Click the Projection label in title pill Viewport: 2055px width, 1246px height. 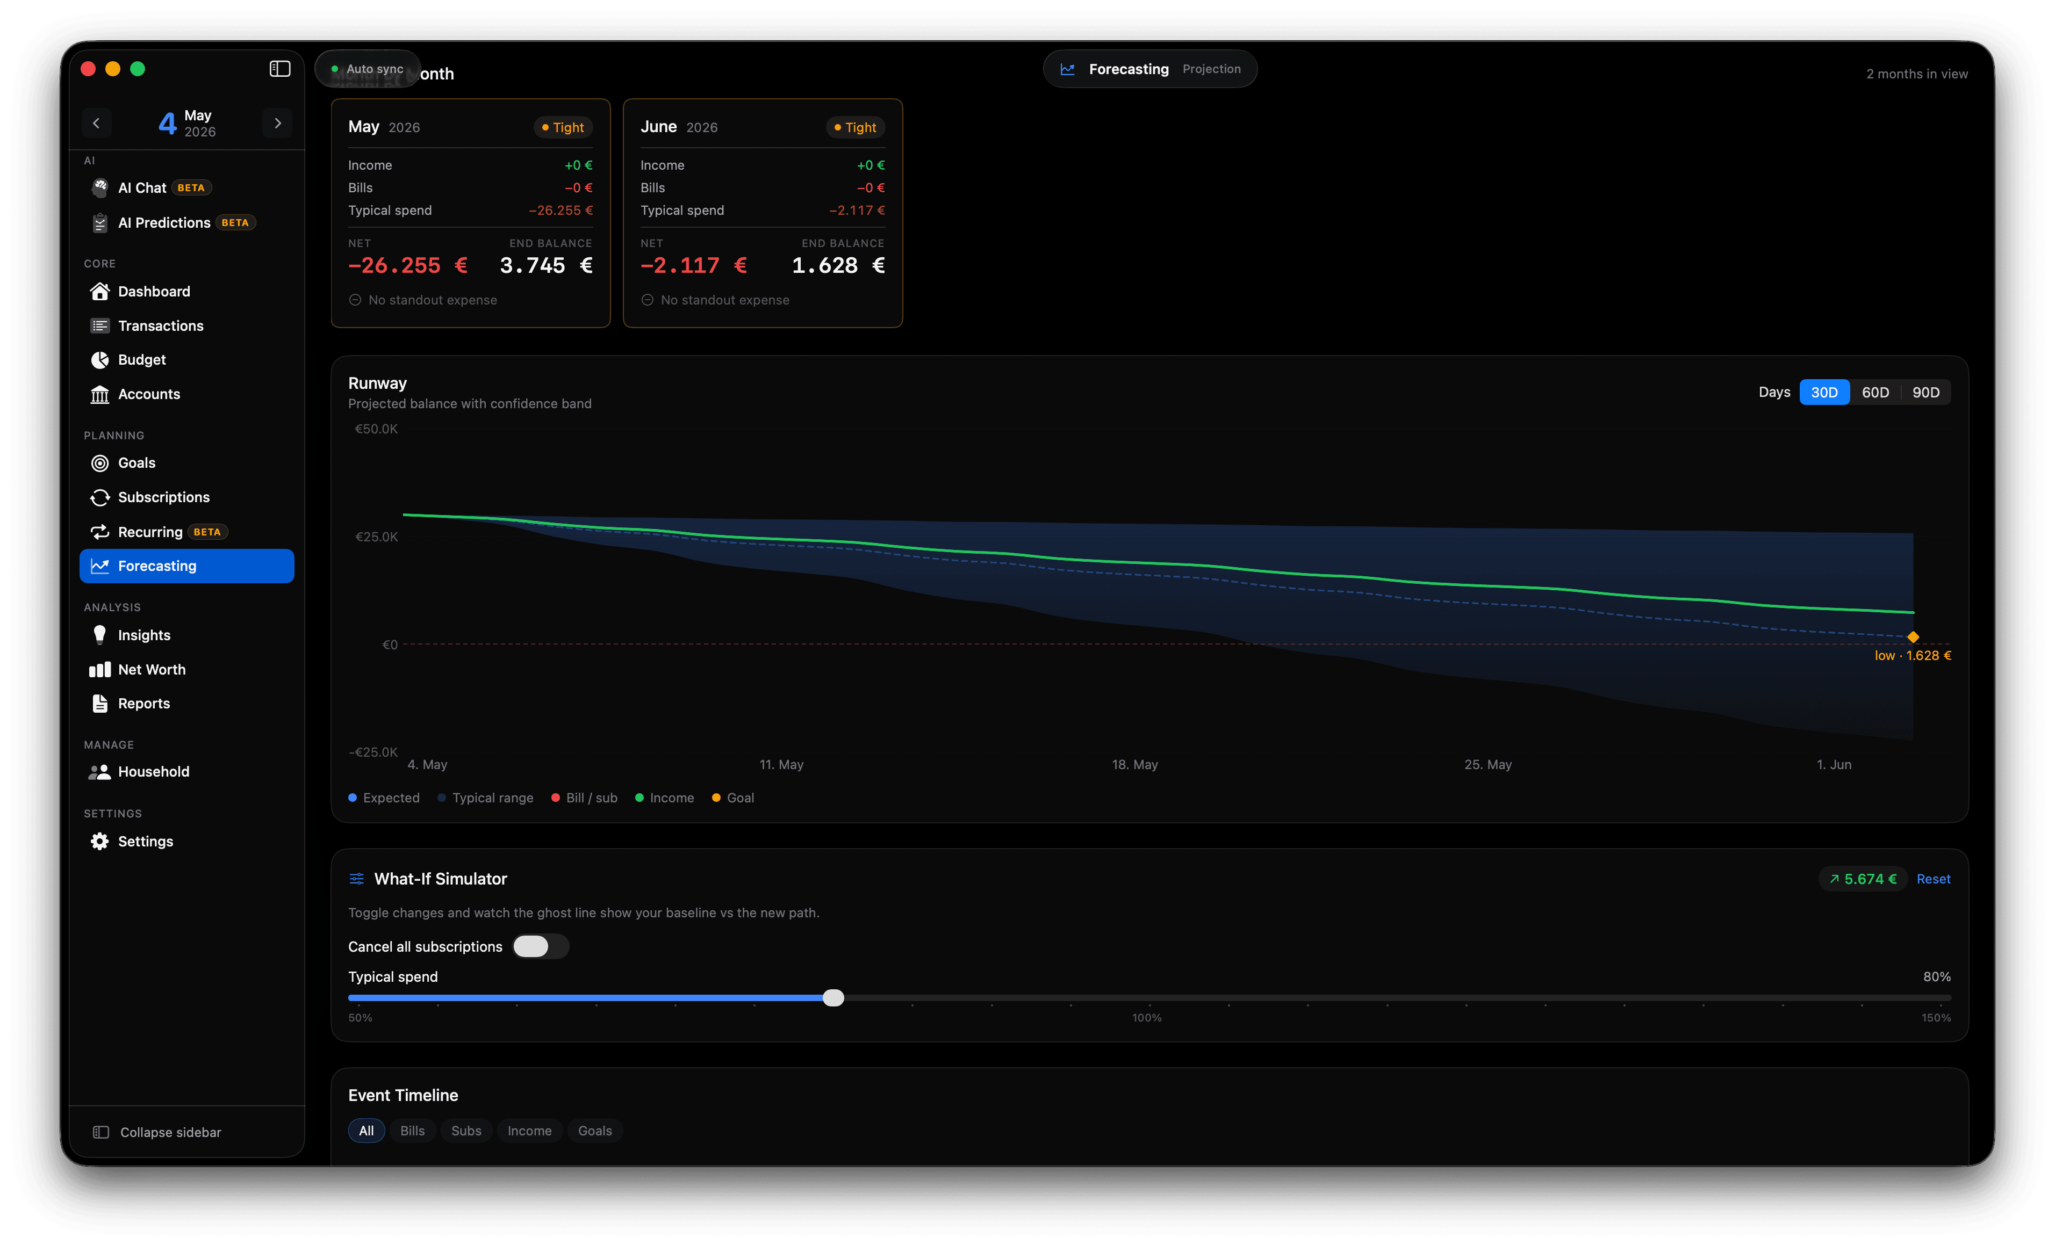coord(1211,68)
